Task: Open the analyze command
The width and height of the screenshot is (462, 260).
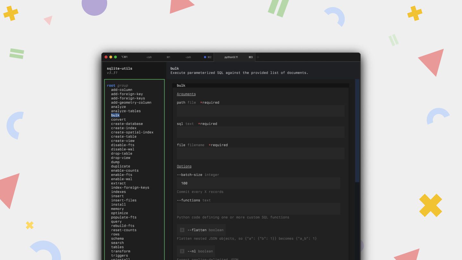Action: [118, 107]
